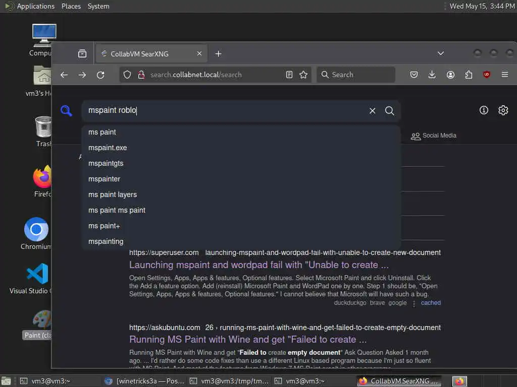Bookmark this page with the star icon
517x387 pixels.
pyautogui.click(x=303, y=75)
